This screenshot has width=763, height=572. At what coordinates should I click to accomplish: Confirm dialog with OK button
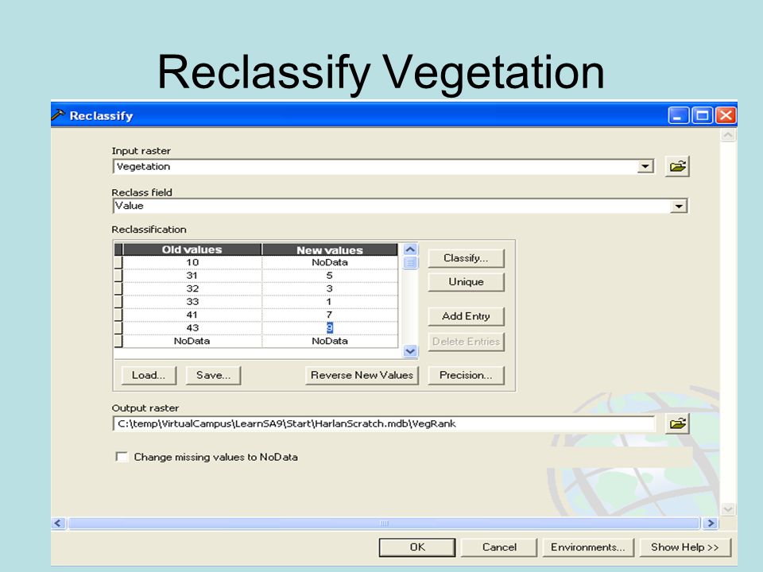pos(417,547)
